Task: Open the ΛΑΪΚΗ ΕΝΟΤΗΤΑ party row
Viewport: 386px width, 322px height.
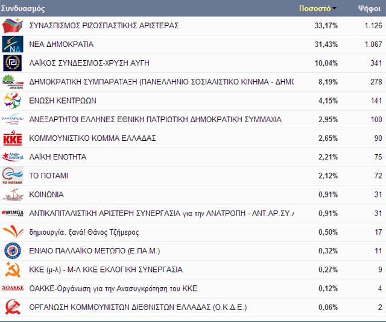Action: [193, 157]
